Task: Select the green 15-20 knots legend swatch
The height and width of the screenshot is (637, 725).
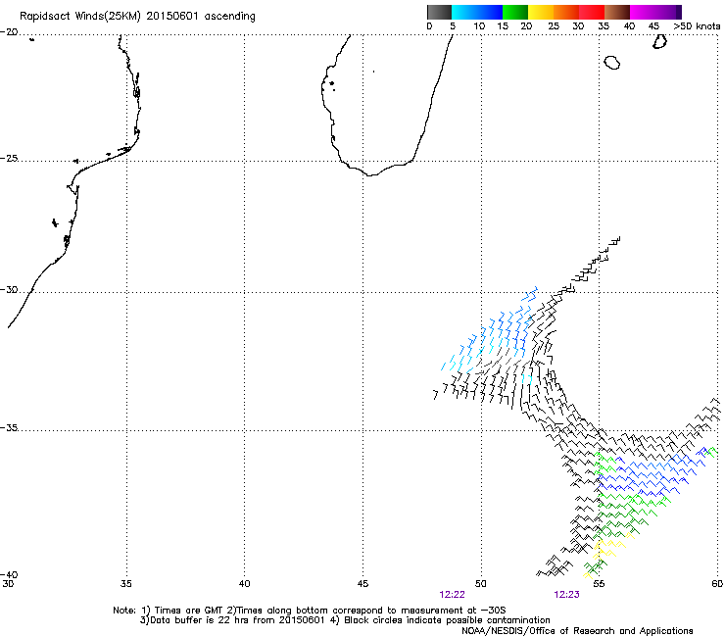Action: coord(515,12)
